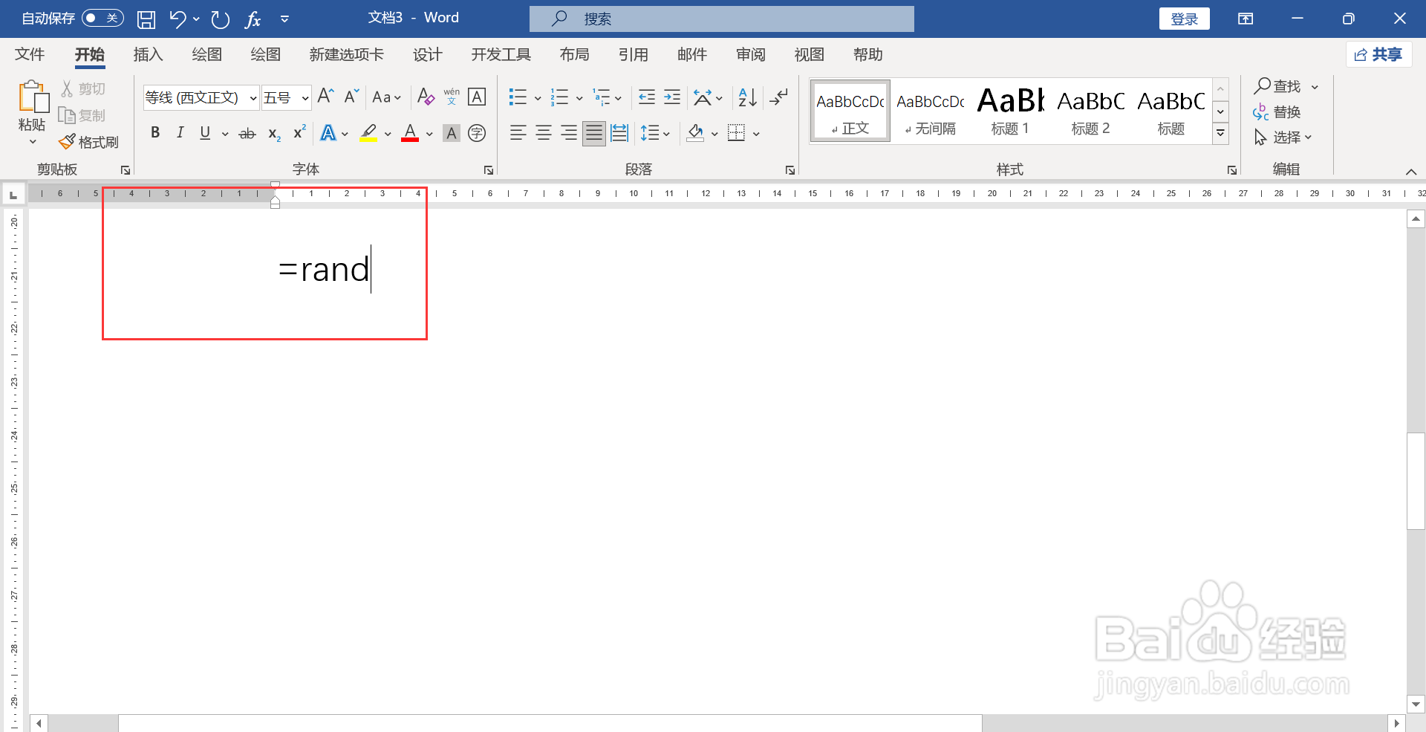This screenshot has width=1426, height=732.
Task: Toggle Italic formatting
Action: [180, 133]
